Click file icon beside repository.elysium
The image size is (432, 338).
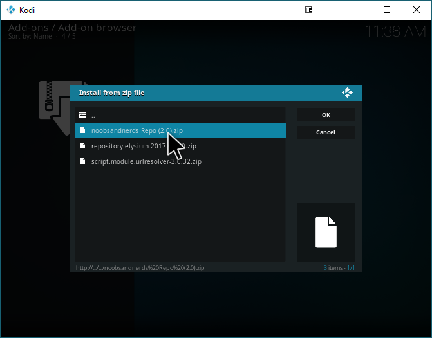click(x=82, y=146)
